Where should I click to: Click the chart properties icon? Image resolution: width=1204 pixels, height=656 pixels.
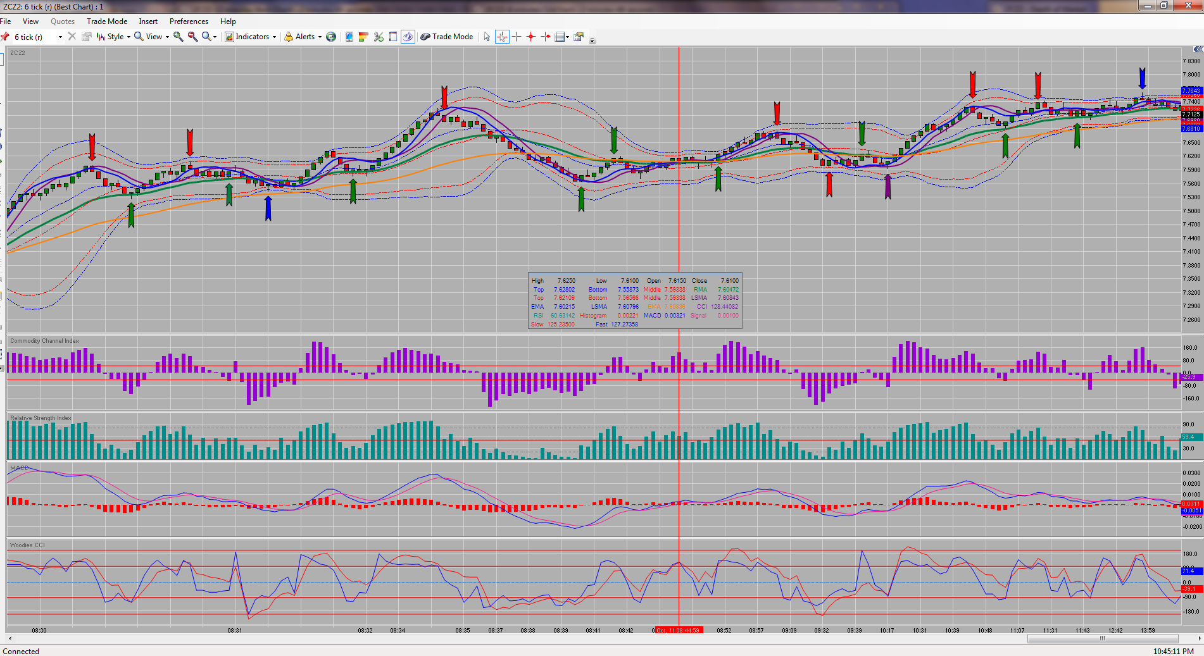(x=579, y=37)
